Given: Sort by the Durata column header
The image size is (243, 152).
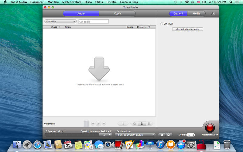Looking at the screenshot, I should coord(130,27).
